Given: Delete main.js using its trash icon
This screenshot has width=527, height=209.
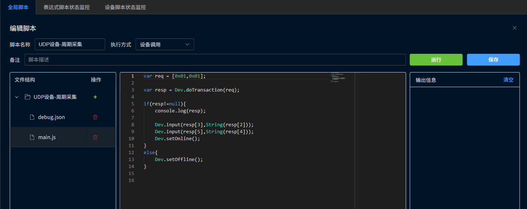Looking at the screenshot, I should tap(95, 137).
